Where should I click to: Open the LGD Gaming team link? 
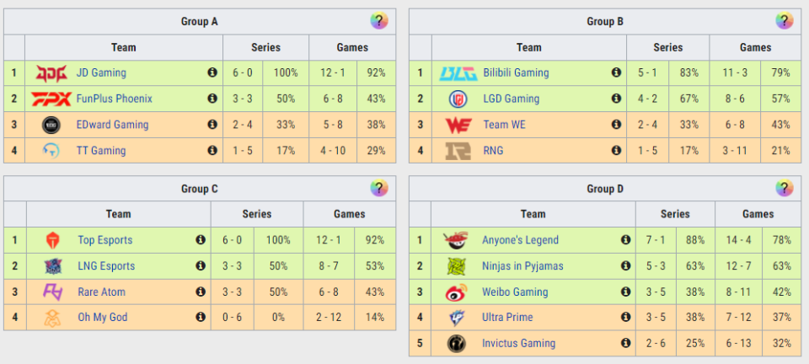point(512,99)
